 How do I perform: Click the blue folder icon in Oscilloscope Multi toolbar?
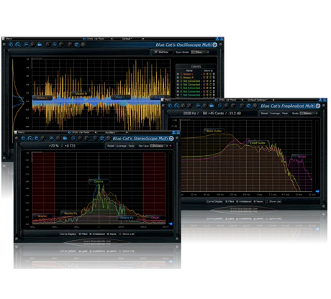40,45
